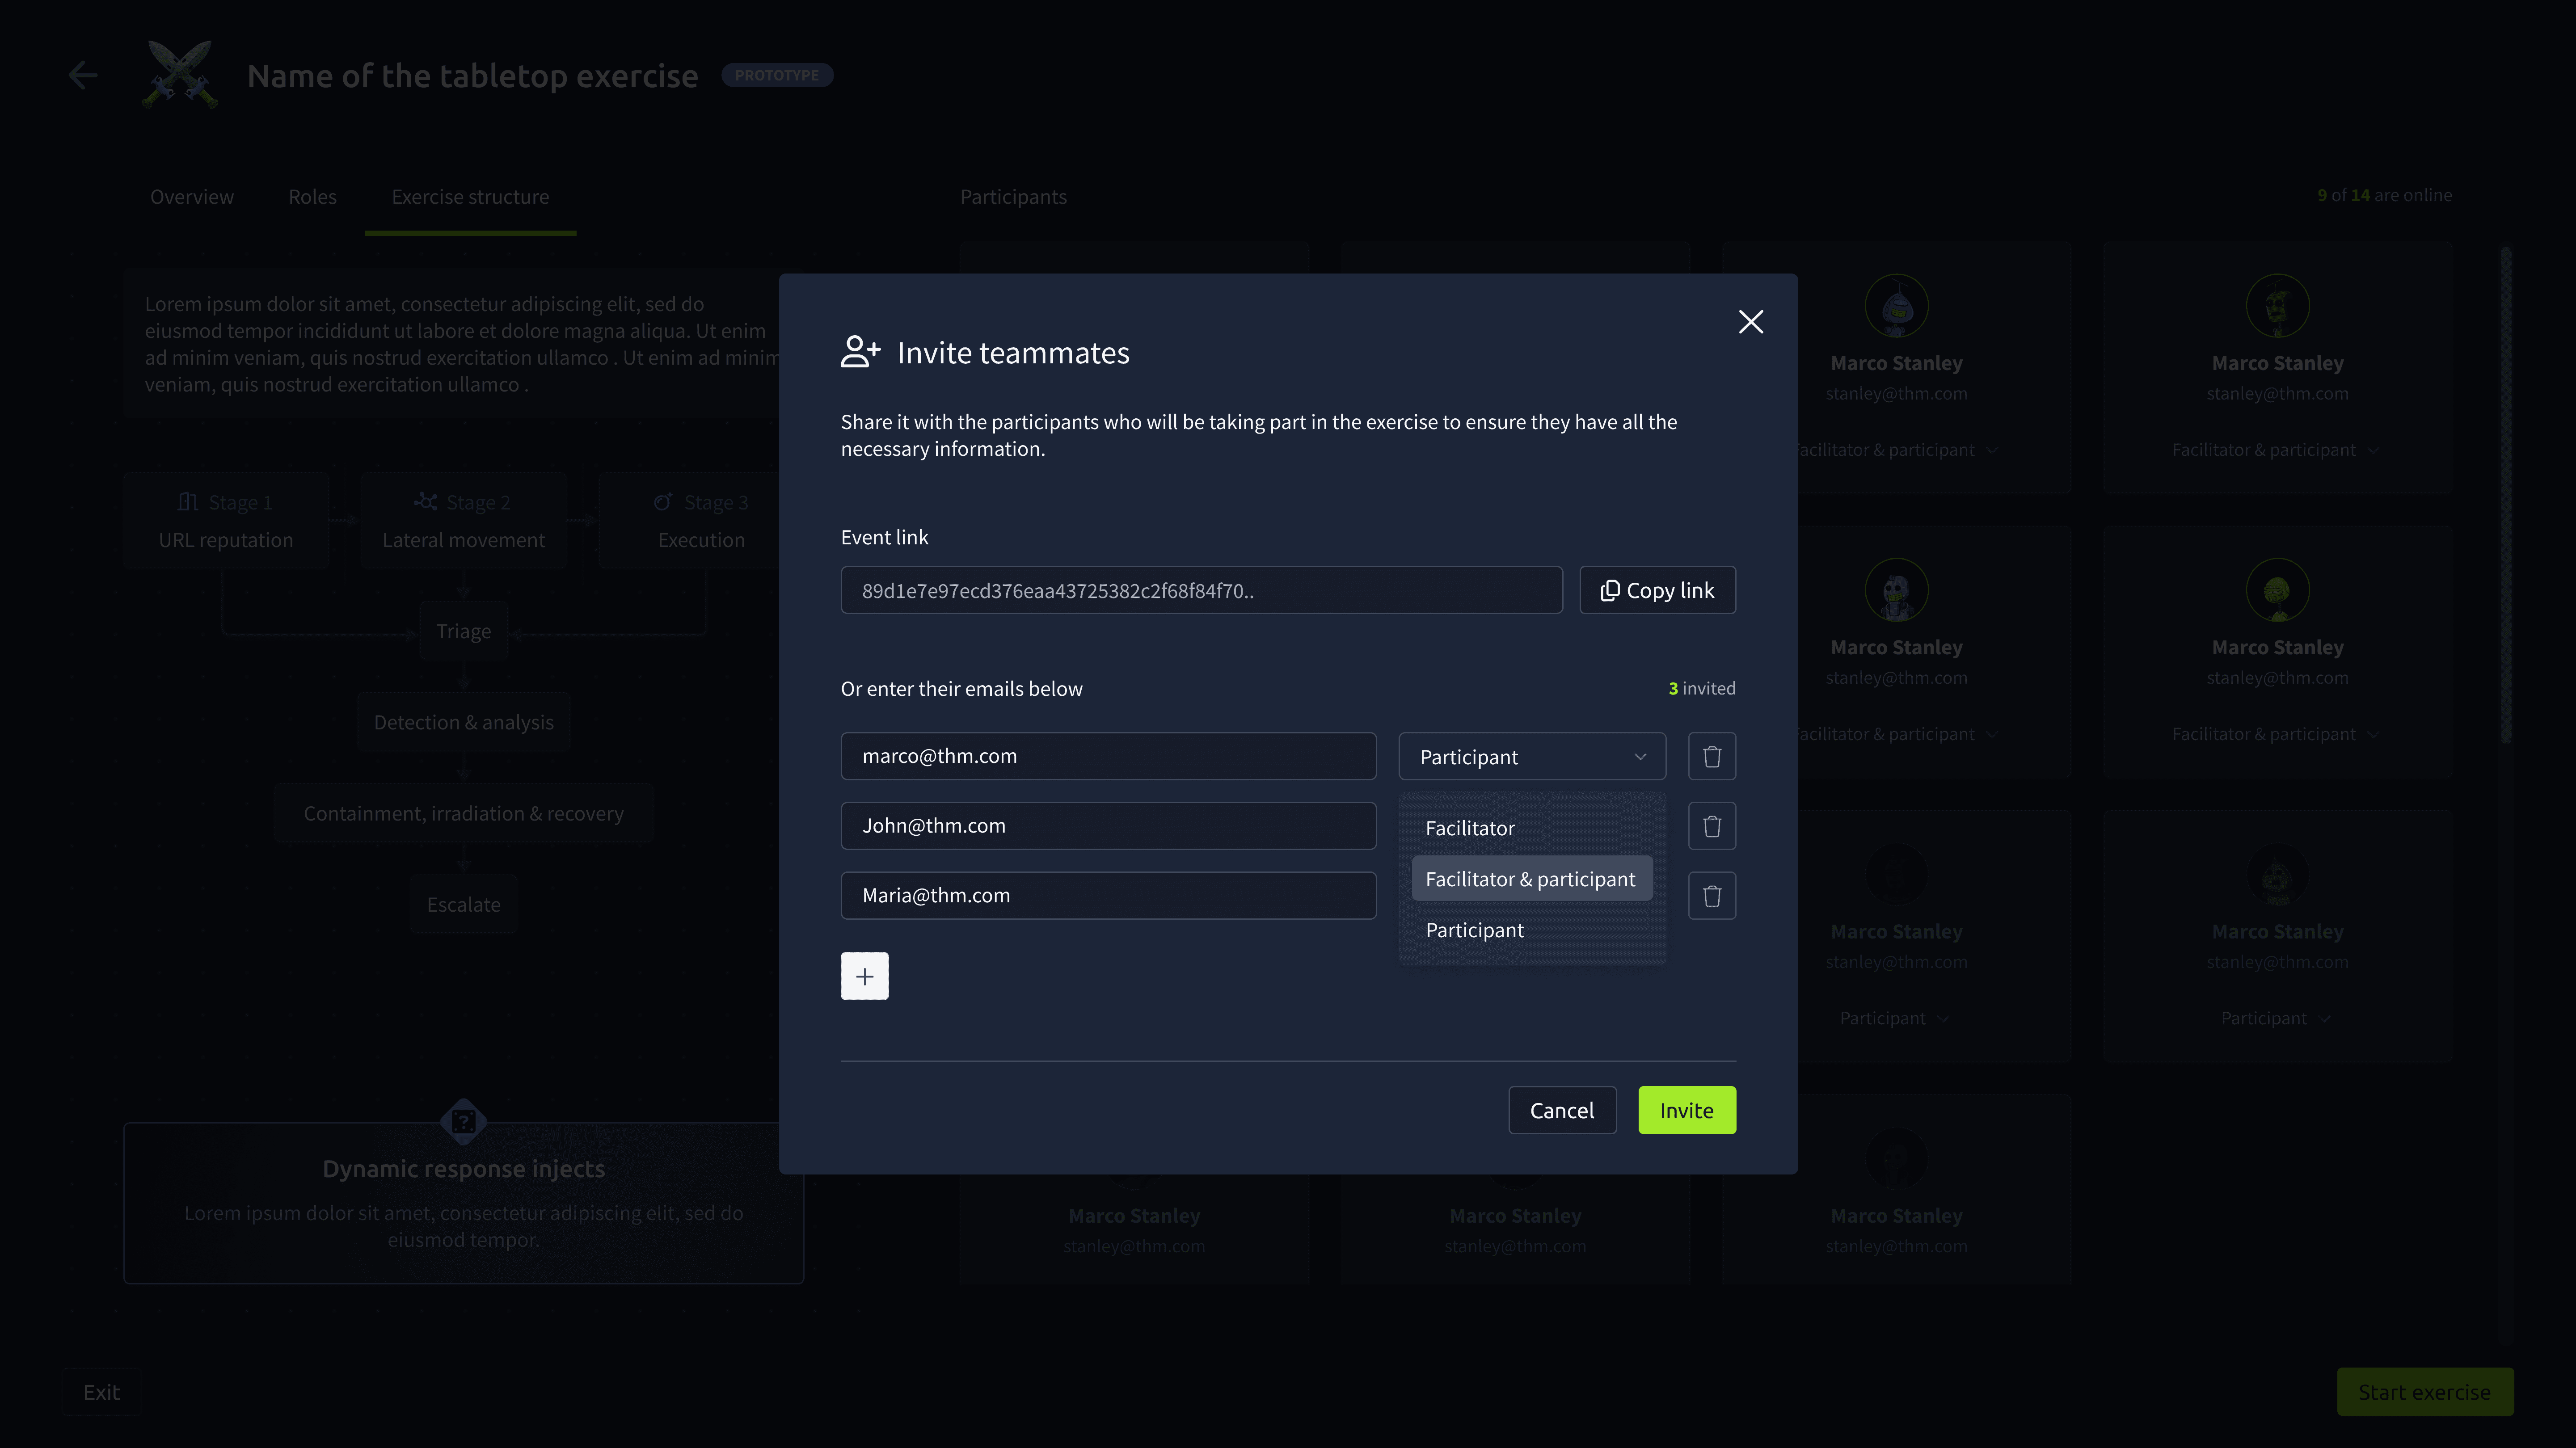Click the crossed swords exercise logo

pyautogui.click(x=180, y=75)
